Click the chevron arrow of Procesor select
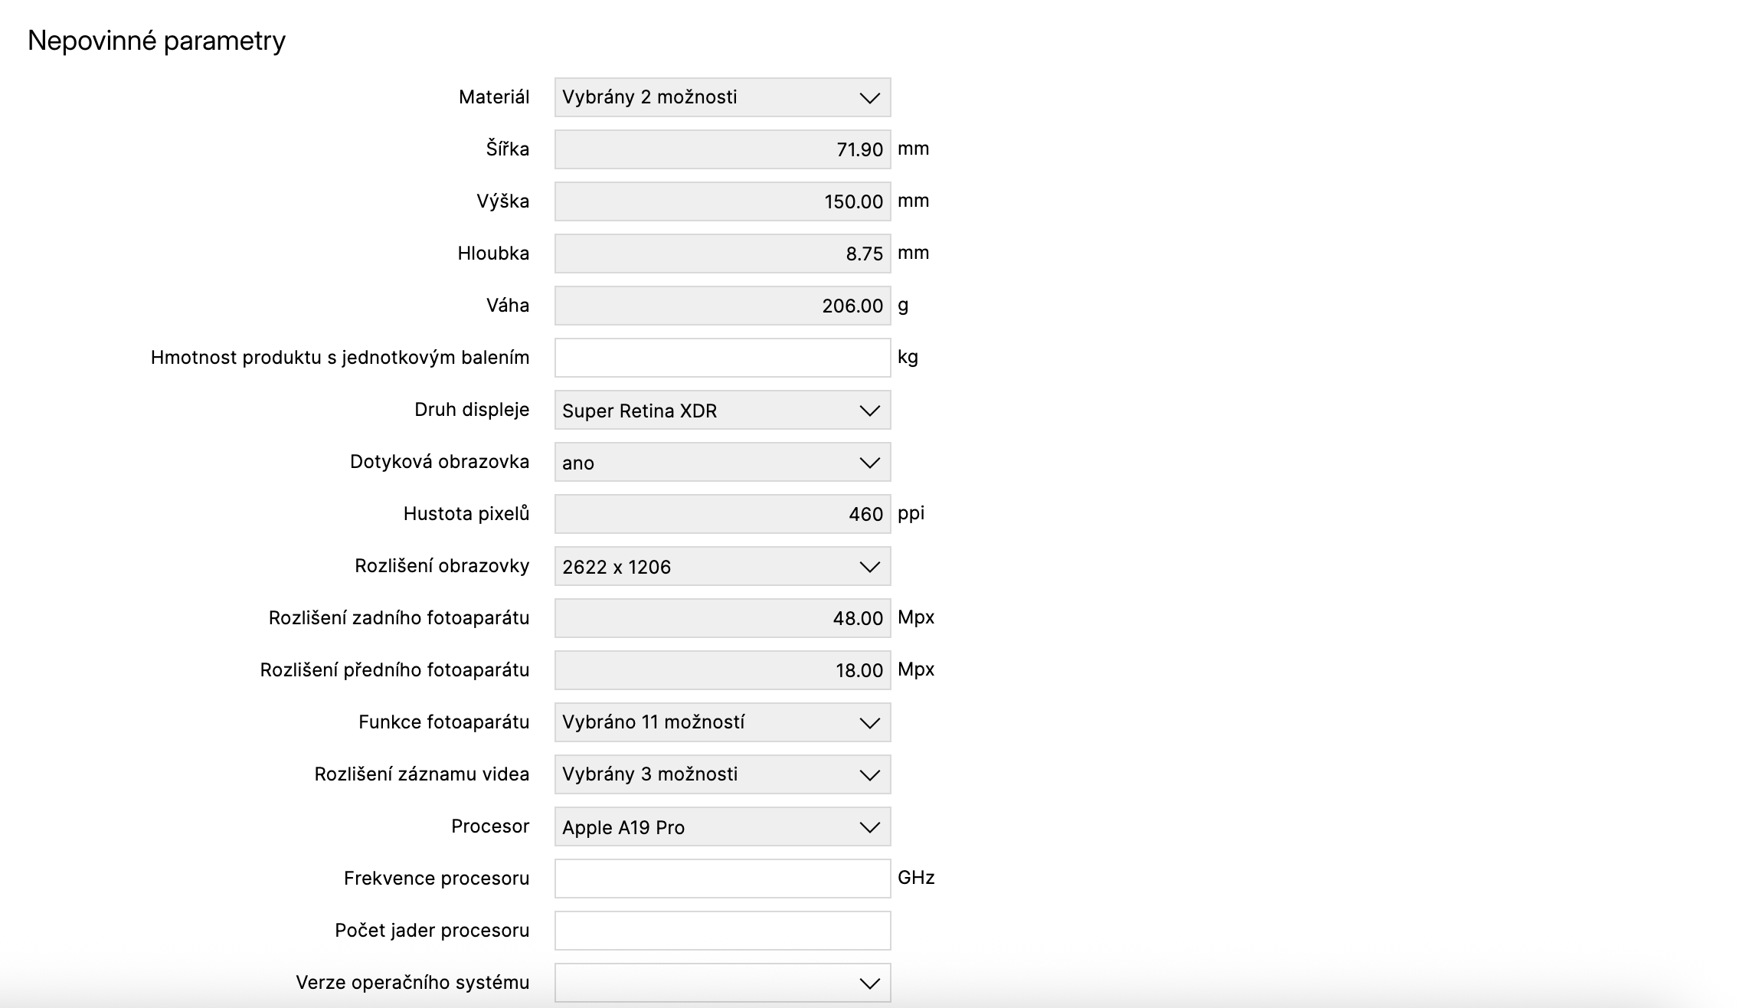The image size is (1737, 1008). [869, 827]
